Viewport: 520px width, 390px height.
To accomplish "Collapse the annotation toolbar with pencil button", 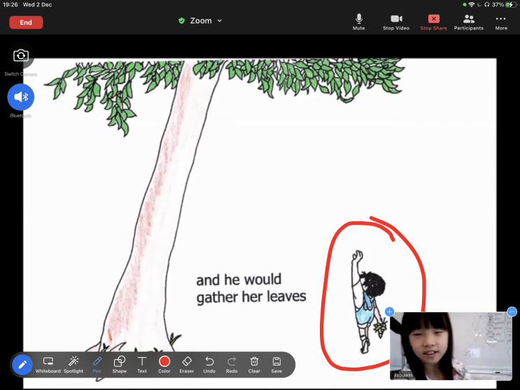I will tap(22, 365).
